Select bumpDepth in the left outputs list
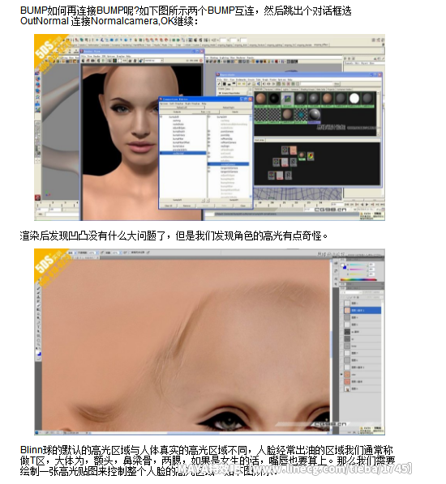The image size is (446, 484). pyautogui.click(x=178, y=131)
